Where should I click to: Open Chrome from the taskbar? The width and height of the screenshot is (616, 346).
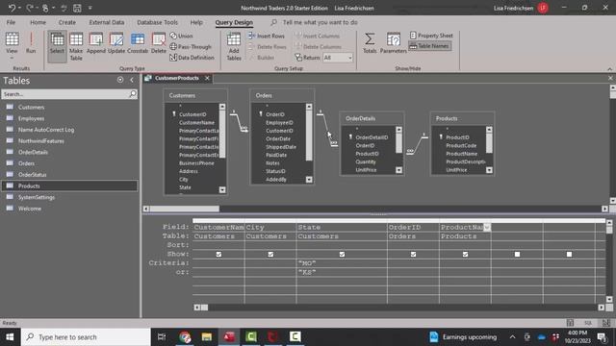(185, 337)
